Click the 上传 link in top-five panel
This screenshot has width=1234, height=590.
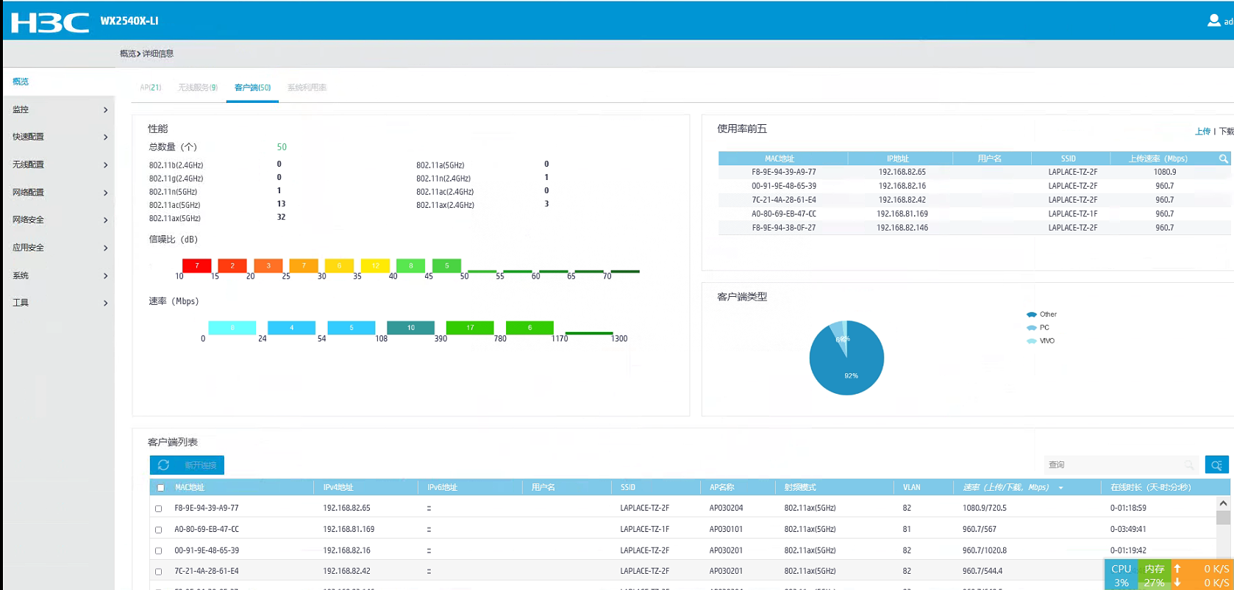1202,132
